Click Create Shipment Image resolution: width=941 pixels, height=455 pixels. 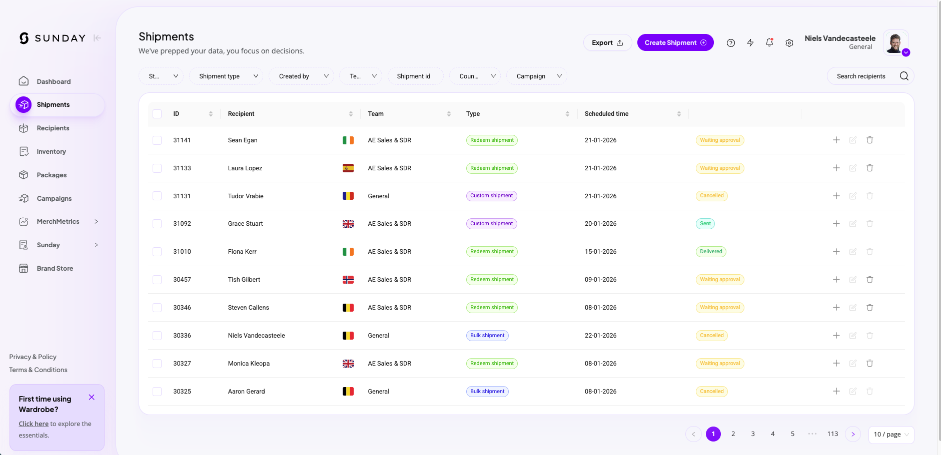675,42
